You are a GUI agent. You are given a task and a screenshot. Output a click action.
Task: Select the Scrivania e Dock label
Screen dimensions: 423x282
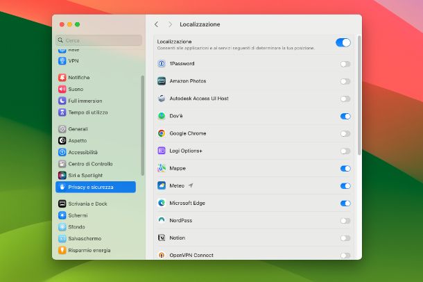[x=87, y=204]
